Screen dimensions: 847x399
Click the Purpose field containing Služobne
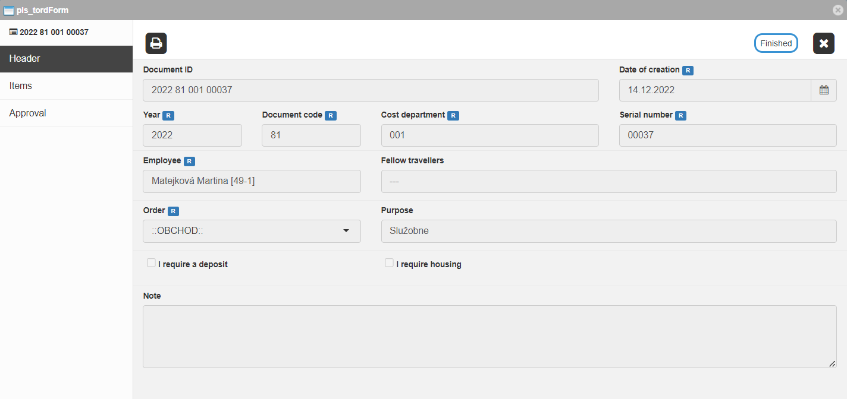[608, 231]
